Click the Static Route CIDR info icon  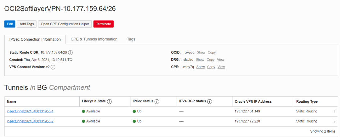(x=70, y=53)
